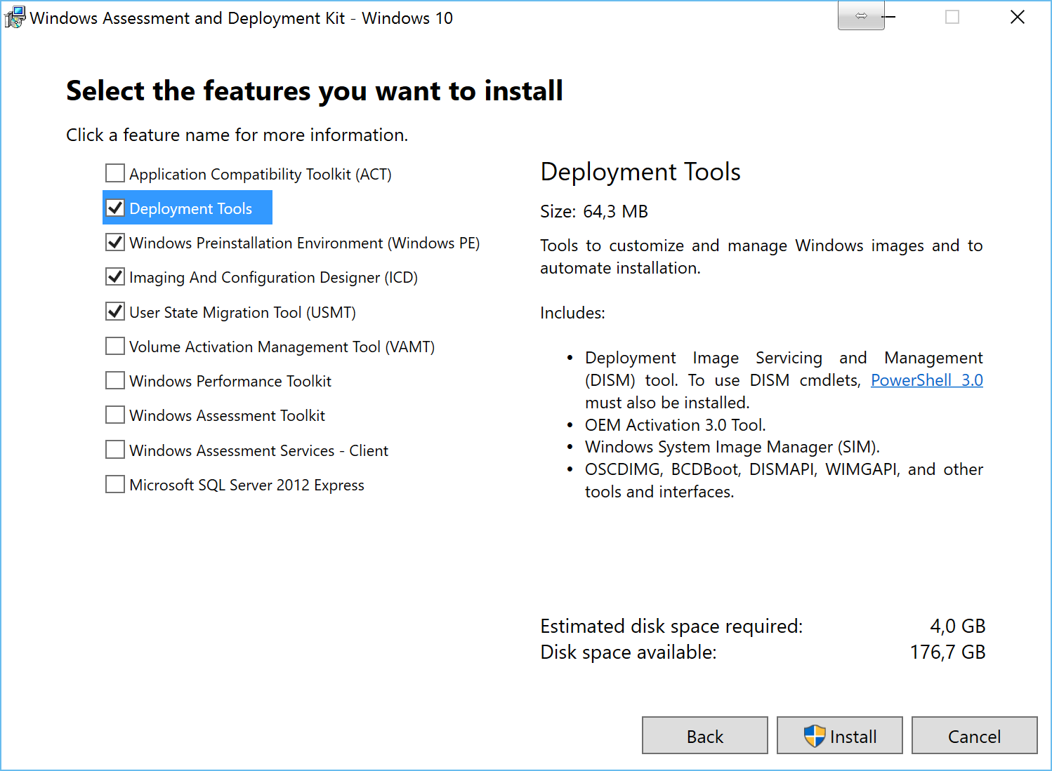Disable Imaging And Configuration Designer checkbox
The height and width of the screenshot is (771, 1052).
[x=115, y=277]
